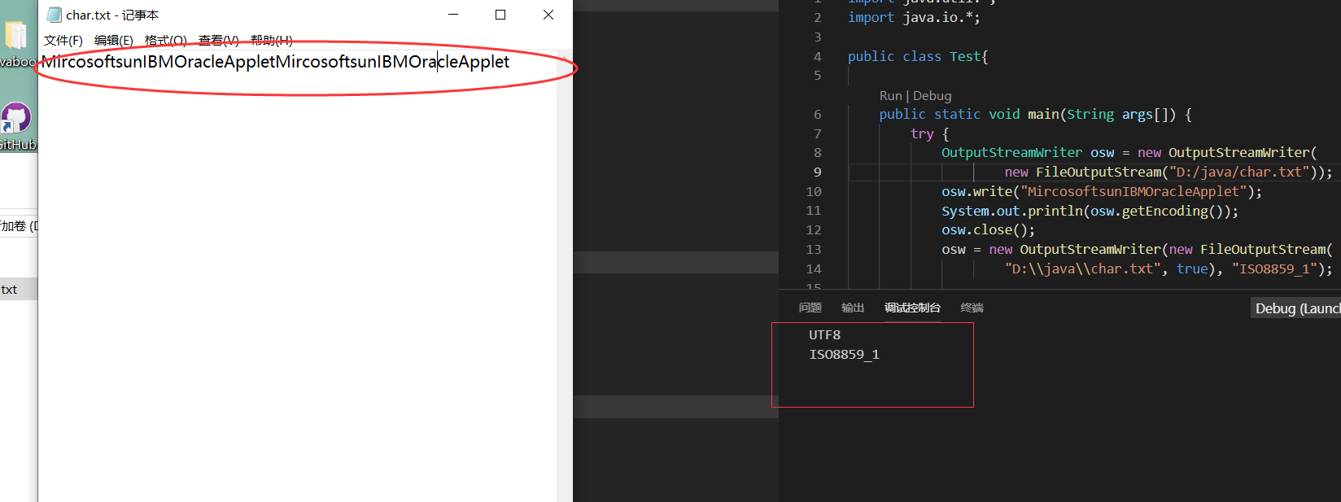Open the GitHub desktop shortcut icon
The image size is (1341, 502).
[16, 126]
